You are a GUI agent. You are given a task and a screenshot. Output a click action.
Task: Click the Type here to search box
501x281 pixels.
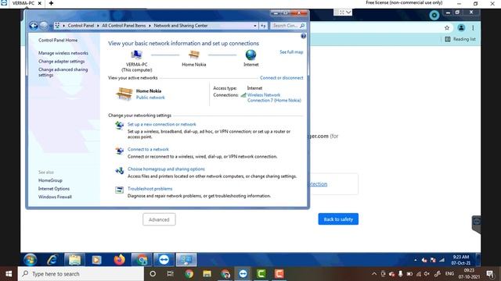[x=81, y=274]
